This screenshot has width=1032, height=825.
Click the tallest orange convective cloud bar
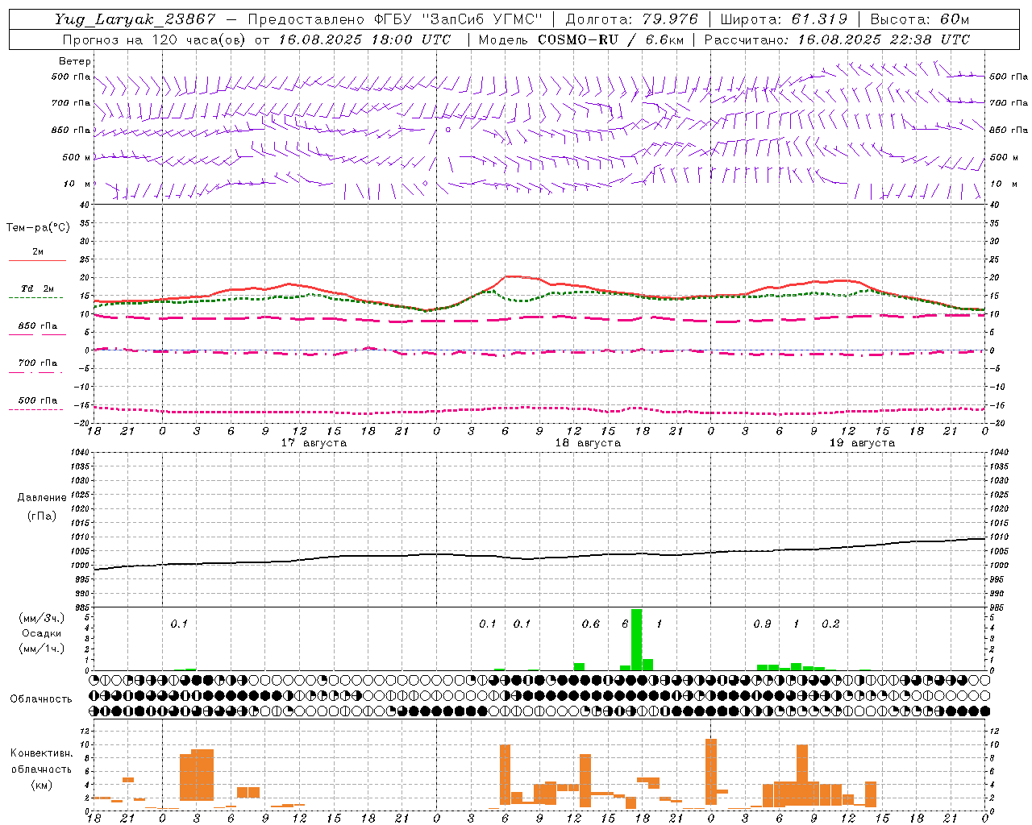click(711, 772)
